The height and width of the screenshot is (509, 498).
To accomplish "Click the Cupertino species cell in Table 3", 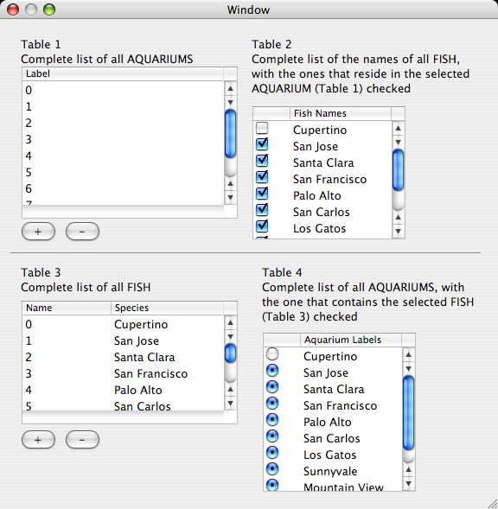I will 168,324.
